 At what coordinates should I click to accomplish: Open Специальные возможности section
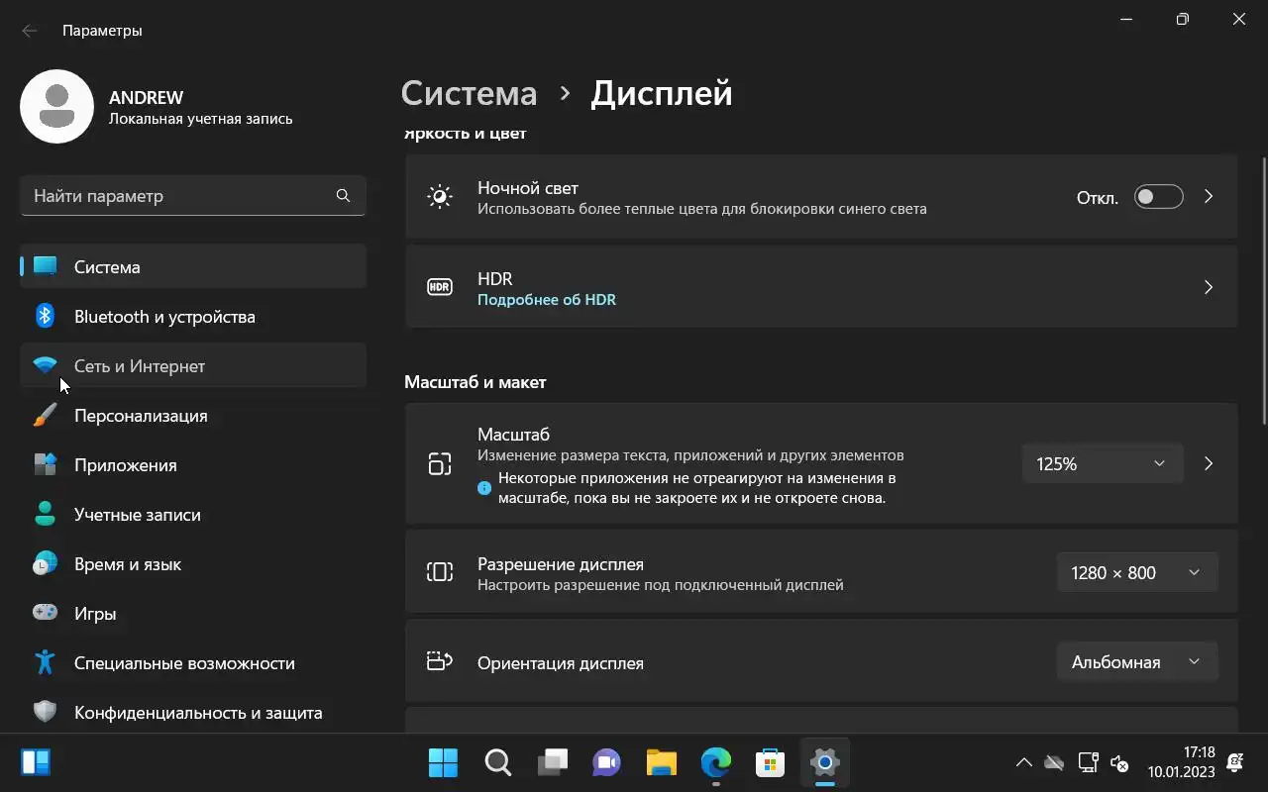193,662
